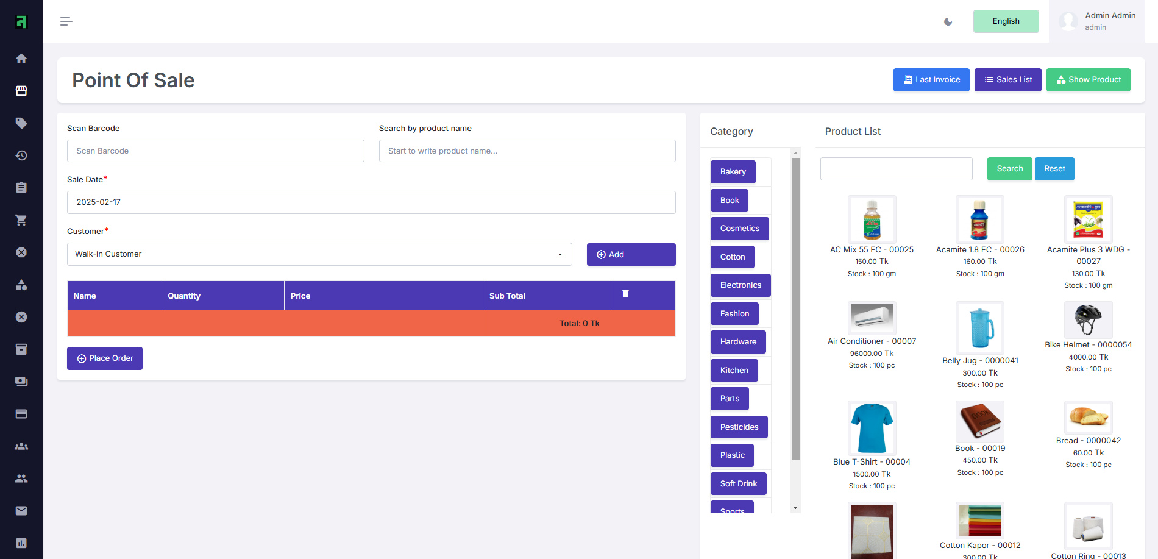Click the history clock icon in sidebar
1158x559 pixels.
click(21, 155)
